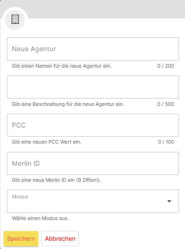This screenshot has width=185, height=249.
Task: Expand Modus using its arrow
Action: point(169,201)
